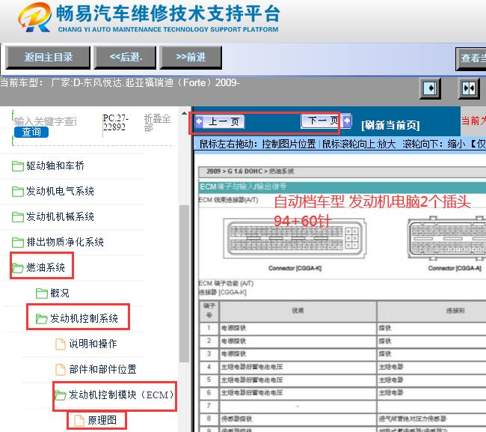Open the 概况 subfolder
The height and width of the screenshot is (432, 486).
click(60, 293)
